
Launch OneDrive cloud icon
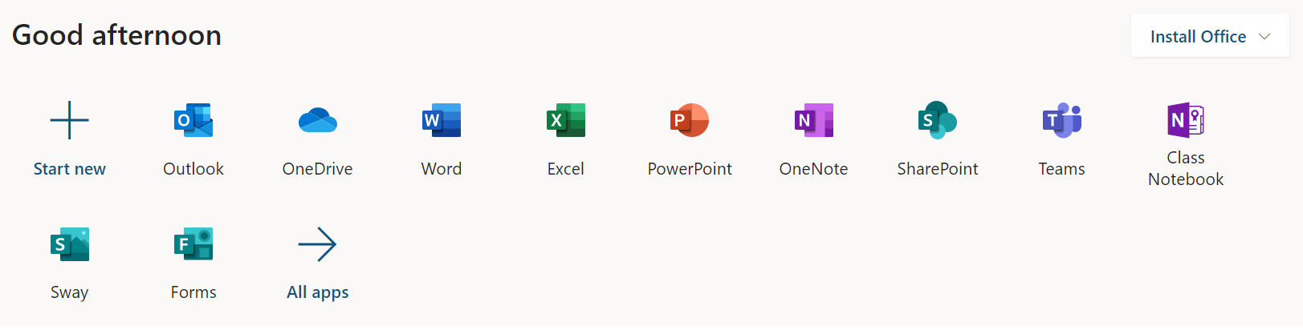point(317,121)
